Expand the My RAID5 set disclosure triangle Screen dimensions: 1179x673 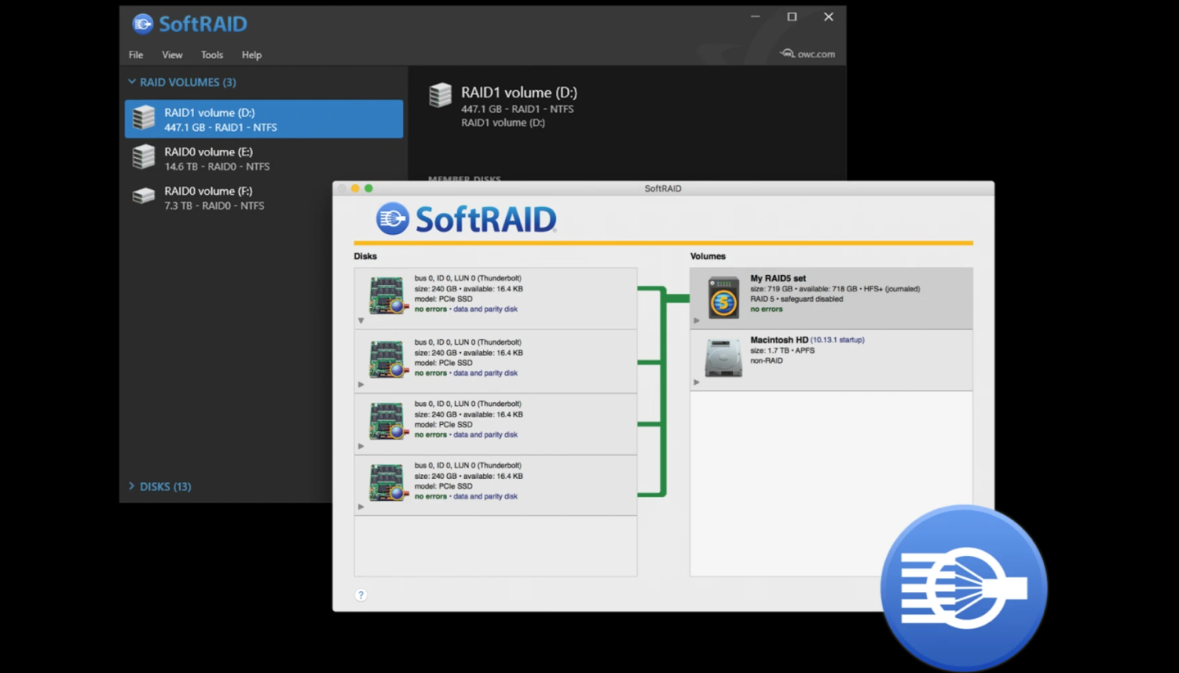pos(697,321)
